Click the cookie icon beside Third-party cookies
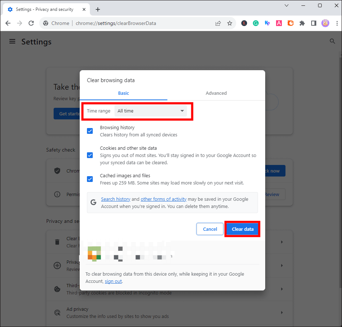The width and height of the screenshot is (342, 327). click(57, 289)
